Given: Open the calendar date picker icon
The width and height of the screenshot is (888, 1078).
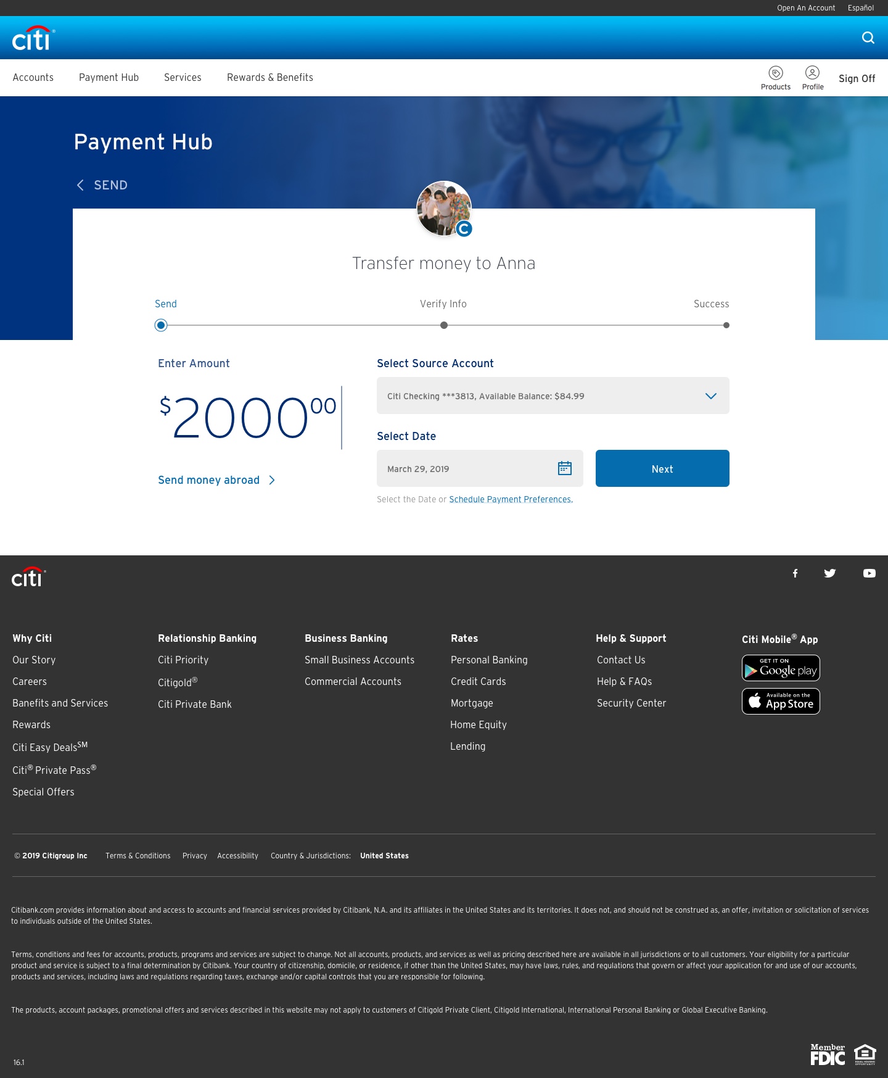Looking at the screenshot, I should [565, 468].
